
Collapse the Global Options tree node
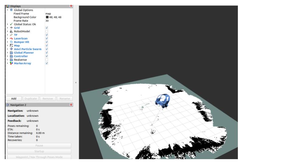pos(7,10)
